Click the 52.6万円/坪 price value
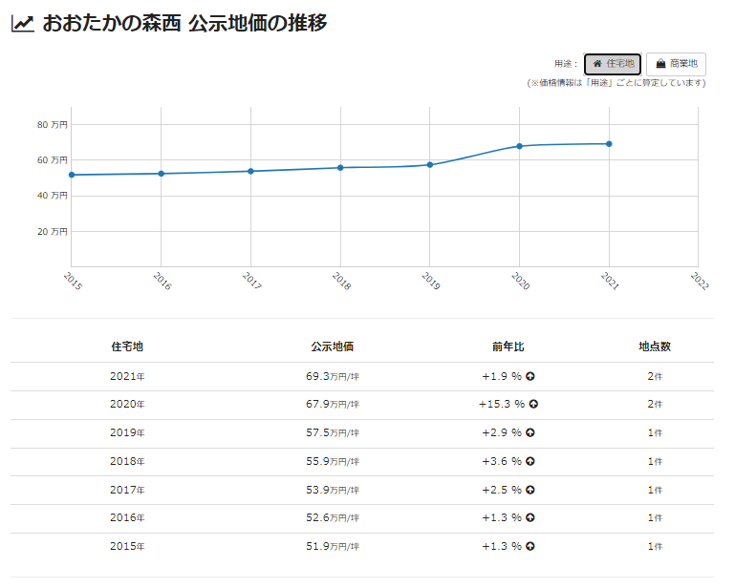Image resolution: width=735 pixels, height=588 pixels. (333, 517)
